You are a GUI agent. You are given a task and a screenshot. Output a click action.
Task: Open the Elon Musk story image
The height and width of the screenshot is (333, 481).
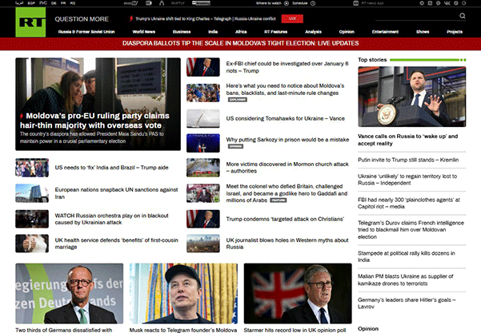(183, 292)
